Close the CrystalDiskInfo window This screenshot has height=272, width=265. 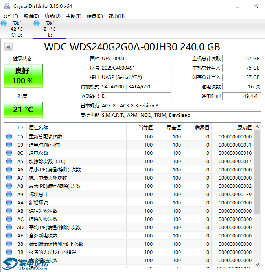(256, 6)
